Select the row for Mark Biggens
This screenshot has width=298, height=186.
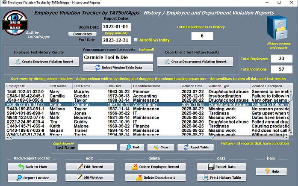pos(147,118)
